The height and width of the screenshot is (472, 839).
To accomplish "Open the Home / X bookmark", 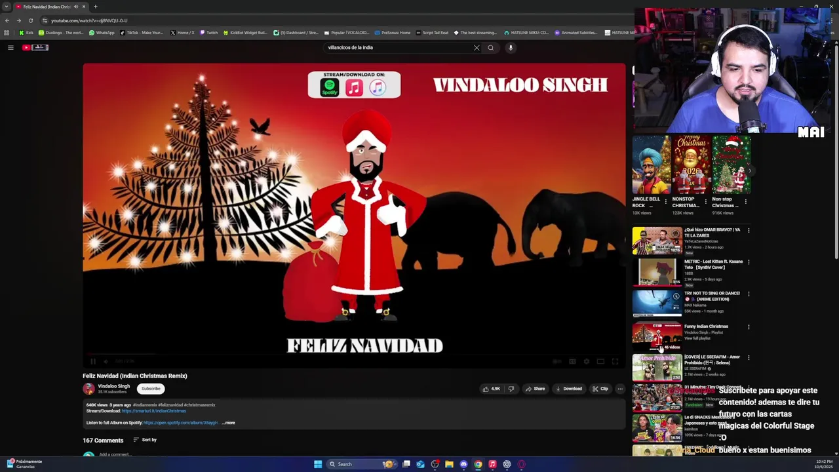I will tap(182, 33).
